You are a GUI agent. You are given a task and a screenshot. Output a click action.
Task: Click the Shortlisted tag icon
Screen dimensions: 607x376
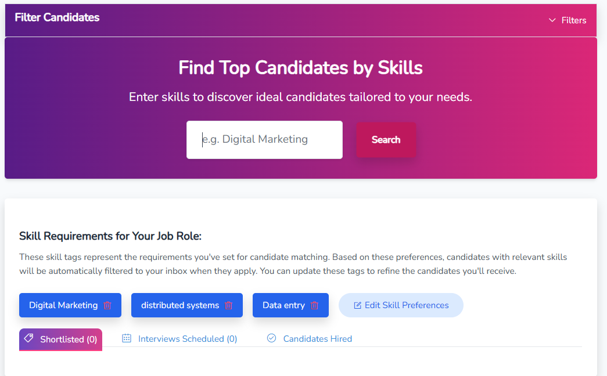28,338
